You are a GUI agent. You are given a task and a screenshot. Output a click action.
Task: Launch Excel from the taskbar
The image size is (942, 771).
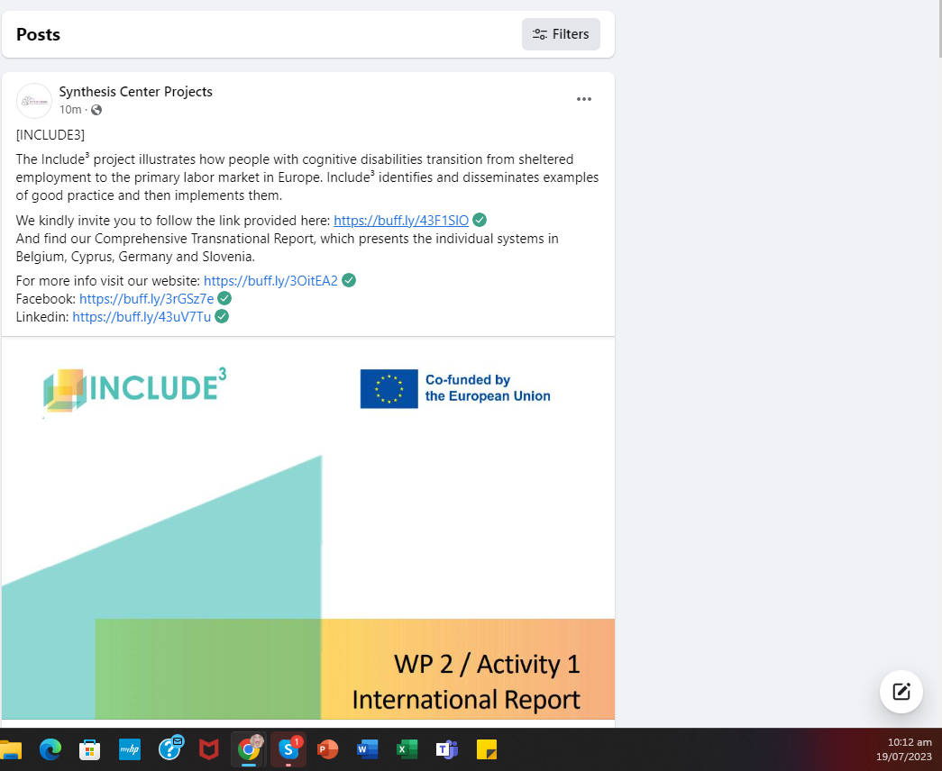click(x=407, y=749)
